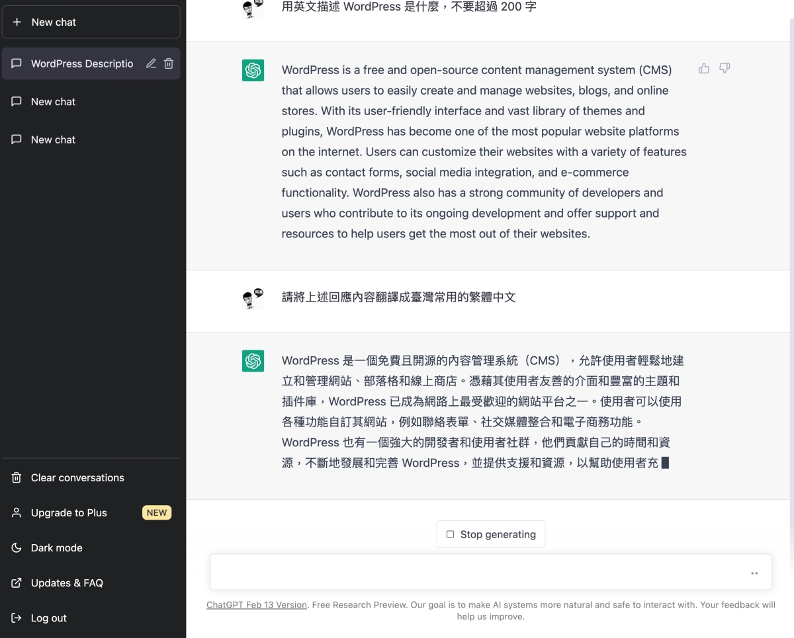Focus the message input field
Screen dimensions: 794x638
(x=491, y=572)
